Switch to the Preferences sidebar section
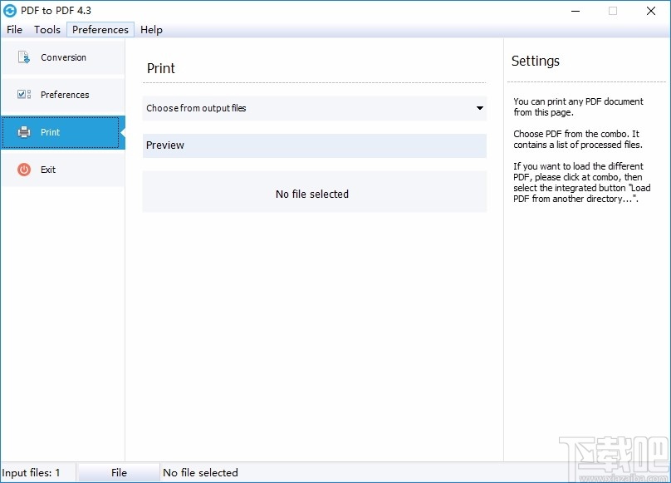This screenshot has width=671, height=483. tap(63, 94)
